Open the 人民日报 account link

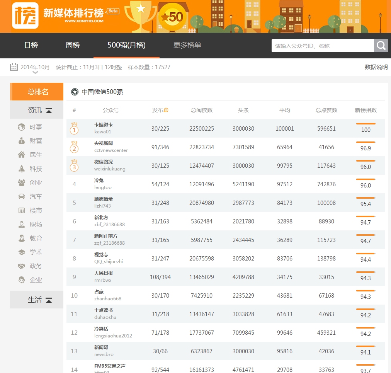[x=104, y=273]
